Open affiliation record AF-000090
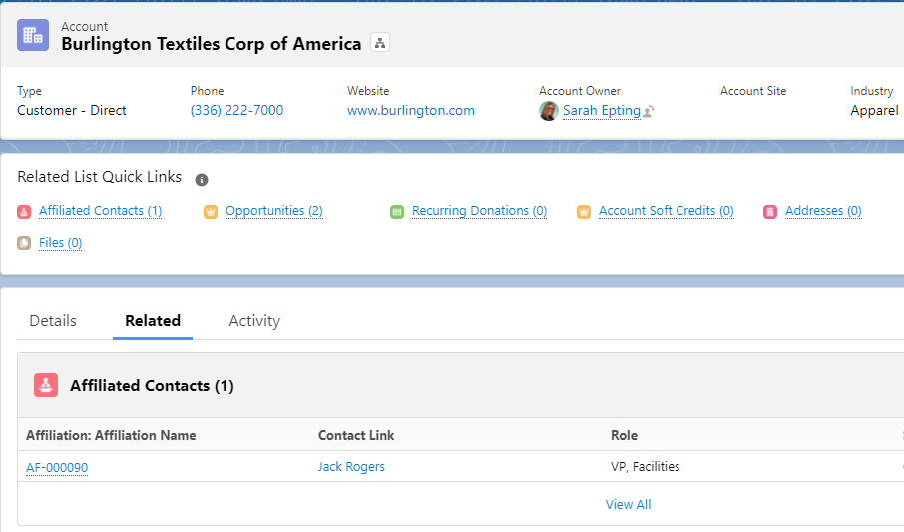Image resolution: width=904 pixels, height=532 pixels. coord(57,467)
